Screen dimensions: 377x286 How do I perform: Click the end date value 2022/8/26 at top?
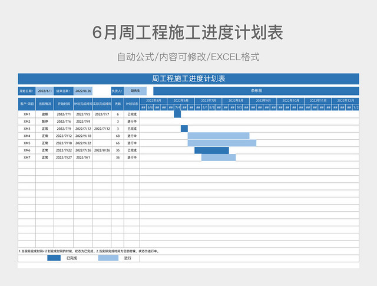click(83, 91)
